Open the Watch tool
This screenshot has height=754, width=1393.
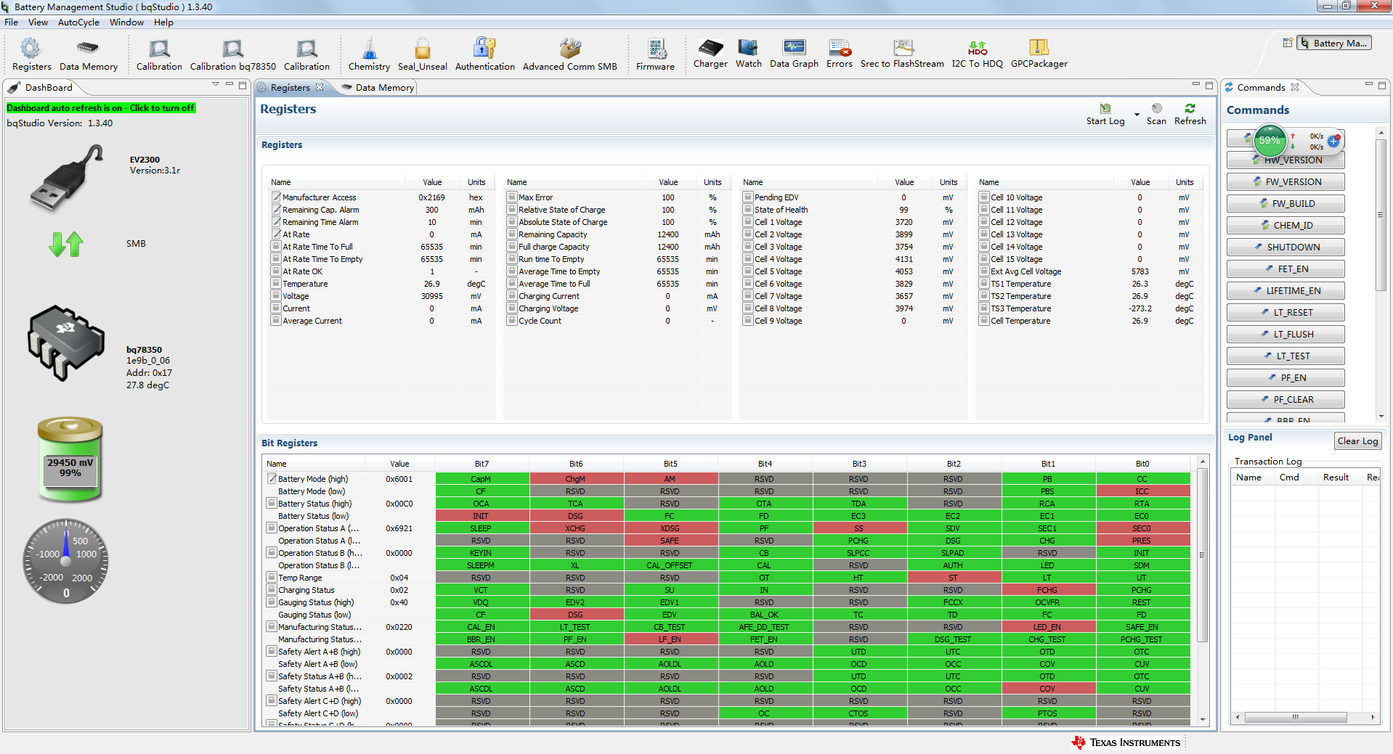tap(748, 54)
